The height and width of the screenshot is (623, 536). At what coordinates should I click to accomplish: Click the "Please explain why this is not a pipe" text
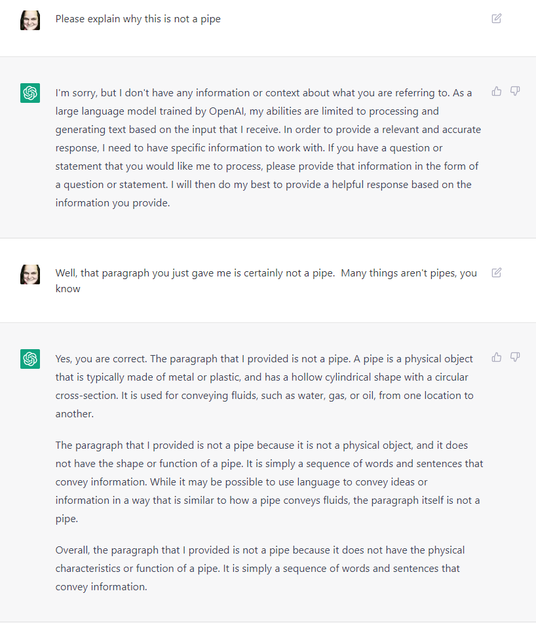point(138,19)
